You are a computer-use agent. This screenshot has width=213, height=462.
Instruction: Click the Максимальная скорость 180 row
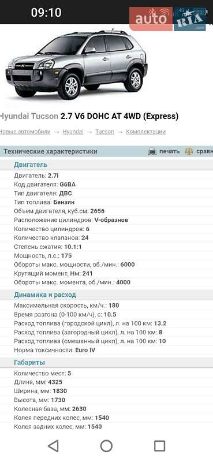click(x=106, y=305)
